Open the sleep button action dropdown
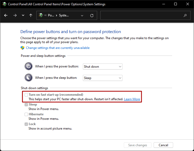 pos(102,78)
